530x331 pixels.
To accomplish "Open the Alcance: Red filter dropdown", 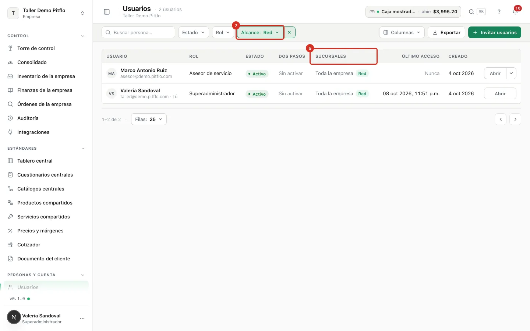I will 260,32.
